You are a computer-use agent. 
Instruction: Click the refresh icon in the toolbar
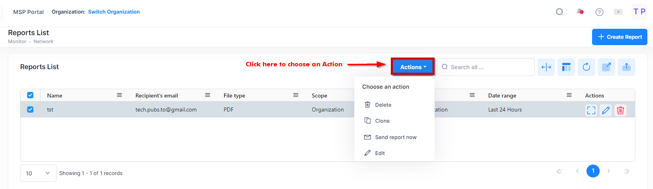click(x=586, y=67)
